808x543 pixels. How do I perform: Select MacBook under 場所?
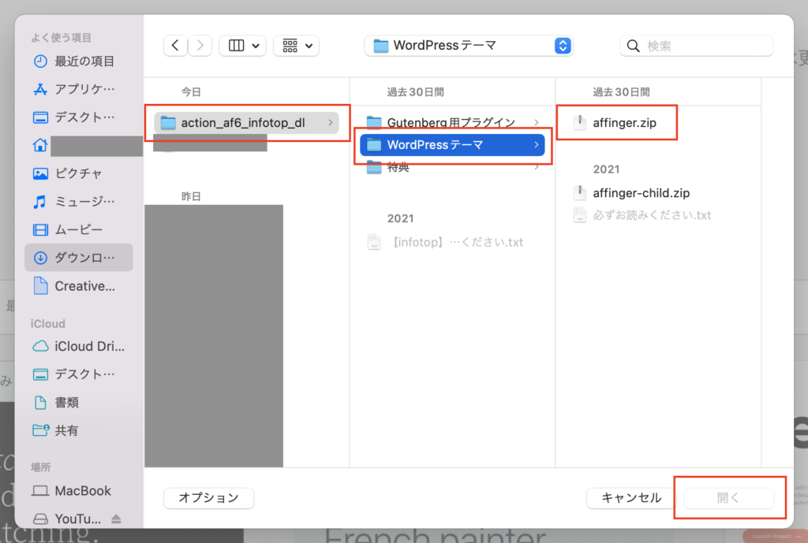pos(79,491)
